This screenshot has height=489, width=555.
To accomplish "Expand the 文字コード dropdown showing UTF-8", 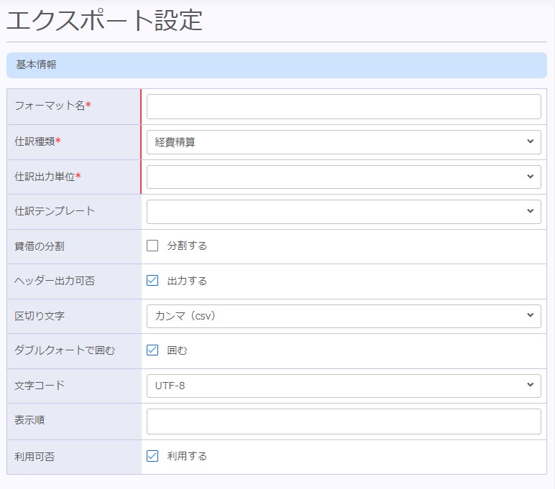I will (x=344, y=386).
